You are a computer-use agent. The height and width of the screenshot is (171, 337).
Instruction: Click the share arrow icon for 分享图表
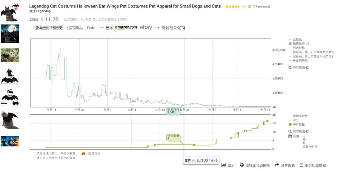pos(277,165)
